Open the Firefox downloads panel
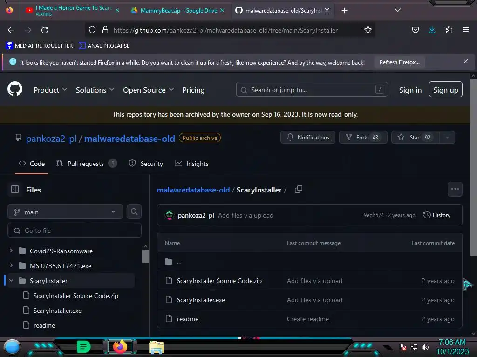This screenshot has height=357, width=477. (x=432, y=30)
